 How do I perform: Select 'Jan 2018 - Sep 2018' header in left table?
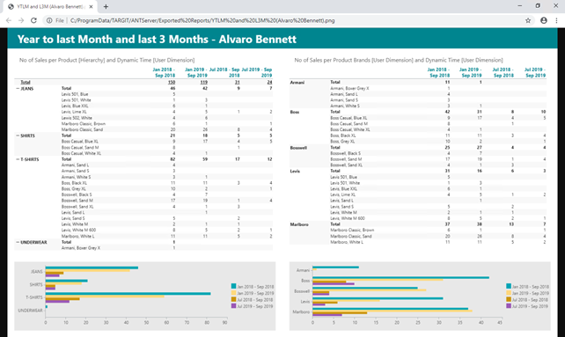pos(164,72)
